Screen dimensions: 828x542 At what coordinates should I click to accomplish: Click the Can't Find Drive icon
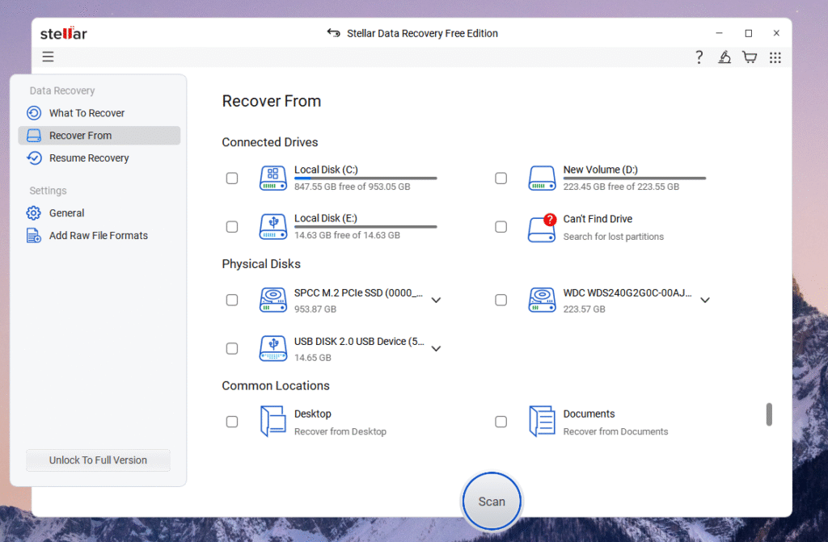[x=542, y=228]
